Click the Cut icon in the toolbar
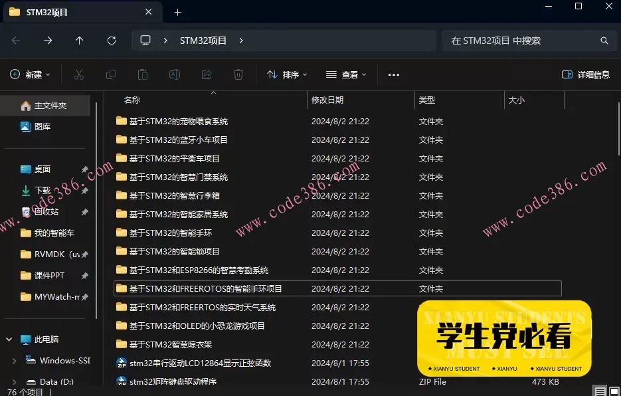This screenshot has height=396, width=621. point(78,74)
